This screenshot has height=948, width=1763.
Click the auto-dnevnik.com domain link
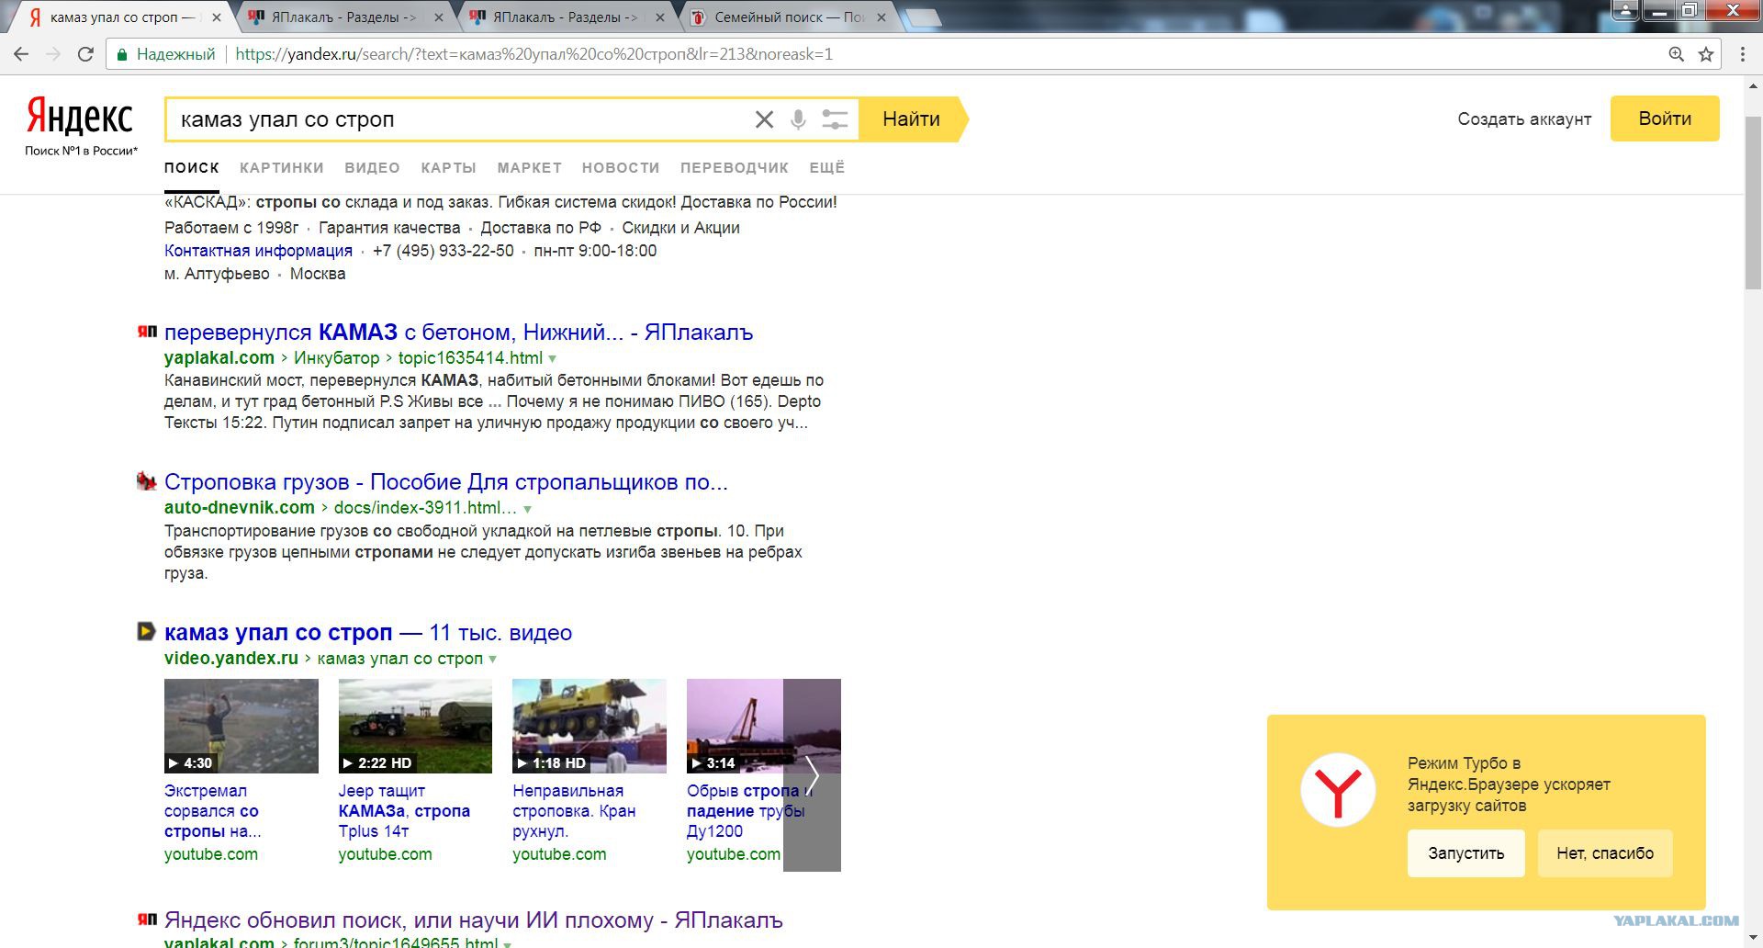[240, 508]
